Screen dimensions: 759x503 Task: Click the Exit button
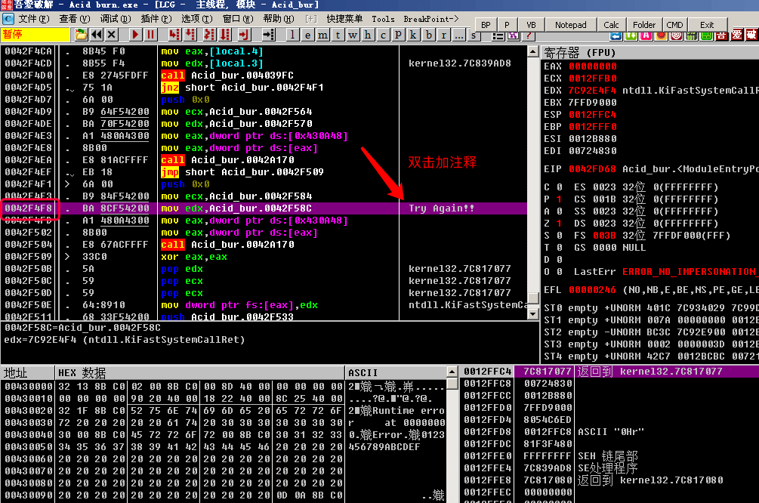pos(707,25)
